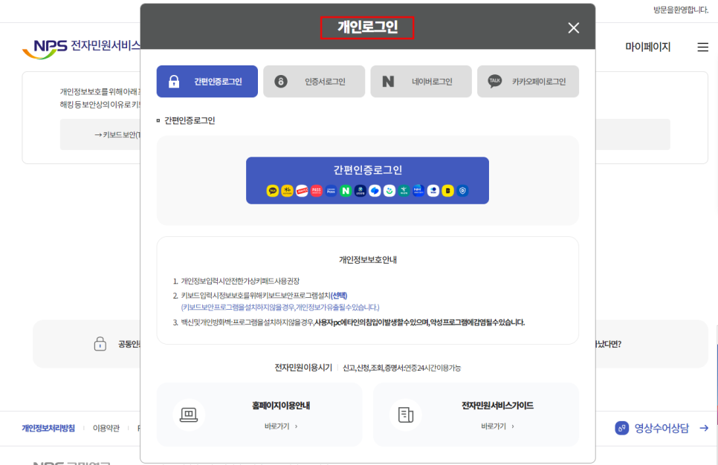Select the 간편인증로그인 tab
The width and height of the screenshot is (718, 465).
point(207,82)
